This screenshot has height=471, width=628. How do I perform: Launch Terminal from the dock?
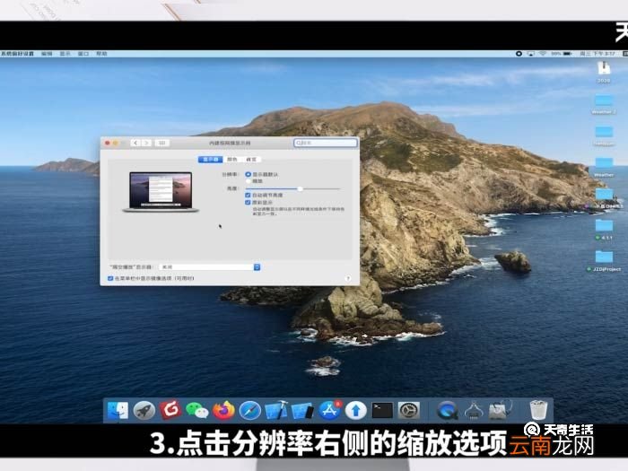382,411
